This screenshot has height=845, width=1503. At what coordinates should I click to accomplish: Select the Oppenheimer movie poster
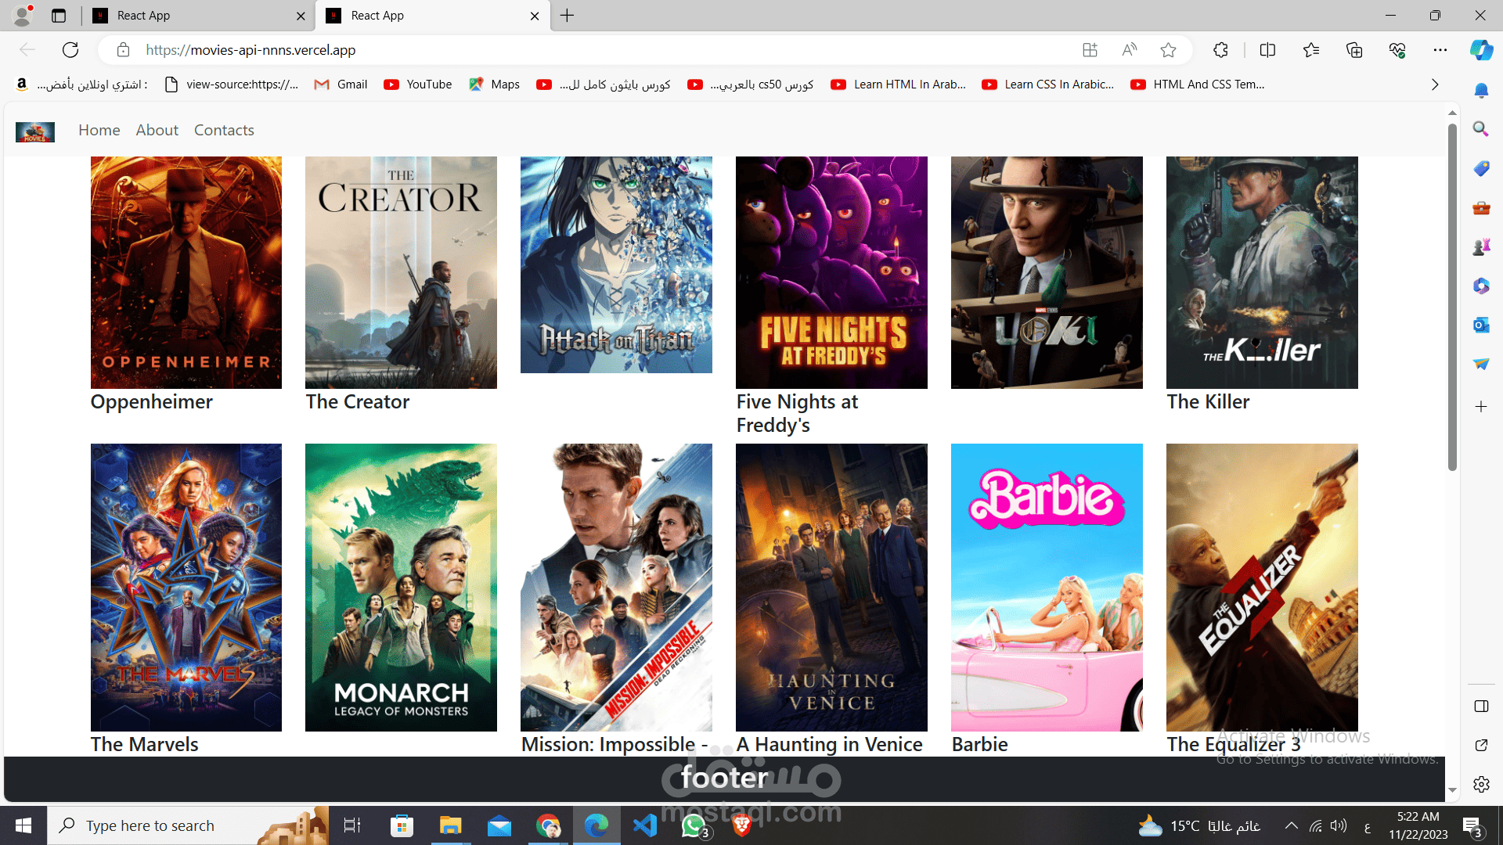(x=186, y=272)
